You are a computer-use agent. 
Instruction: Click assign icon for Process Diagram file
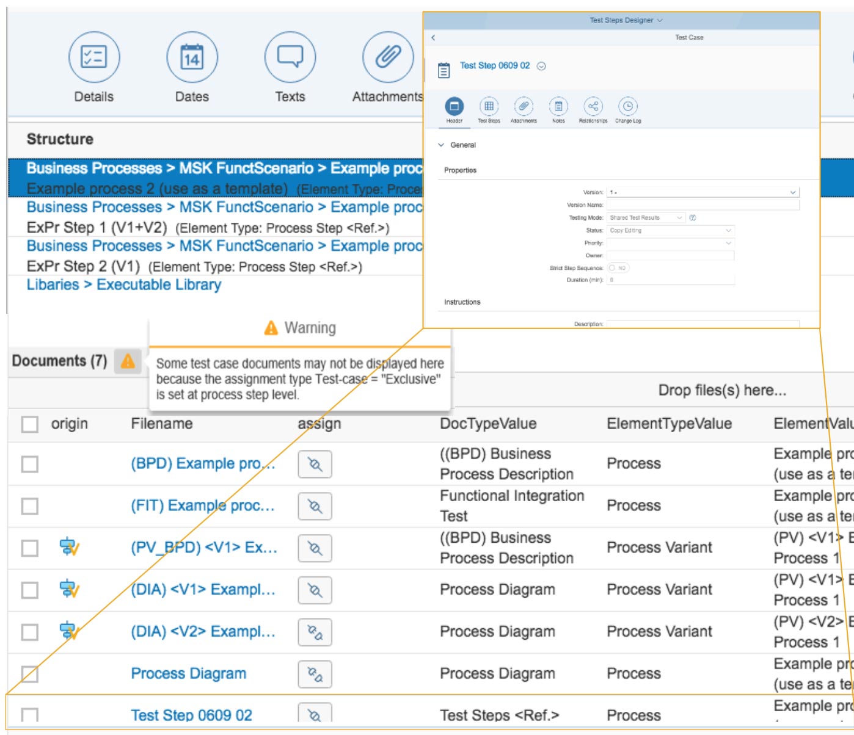coord(315,674)
